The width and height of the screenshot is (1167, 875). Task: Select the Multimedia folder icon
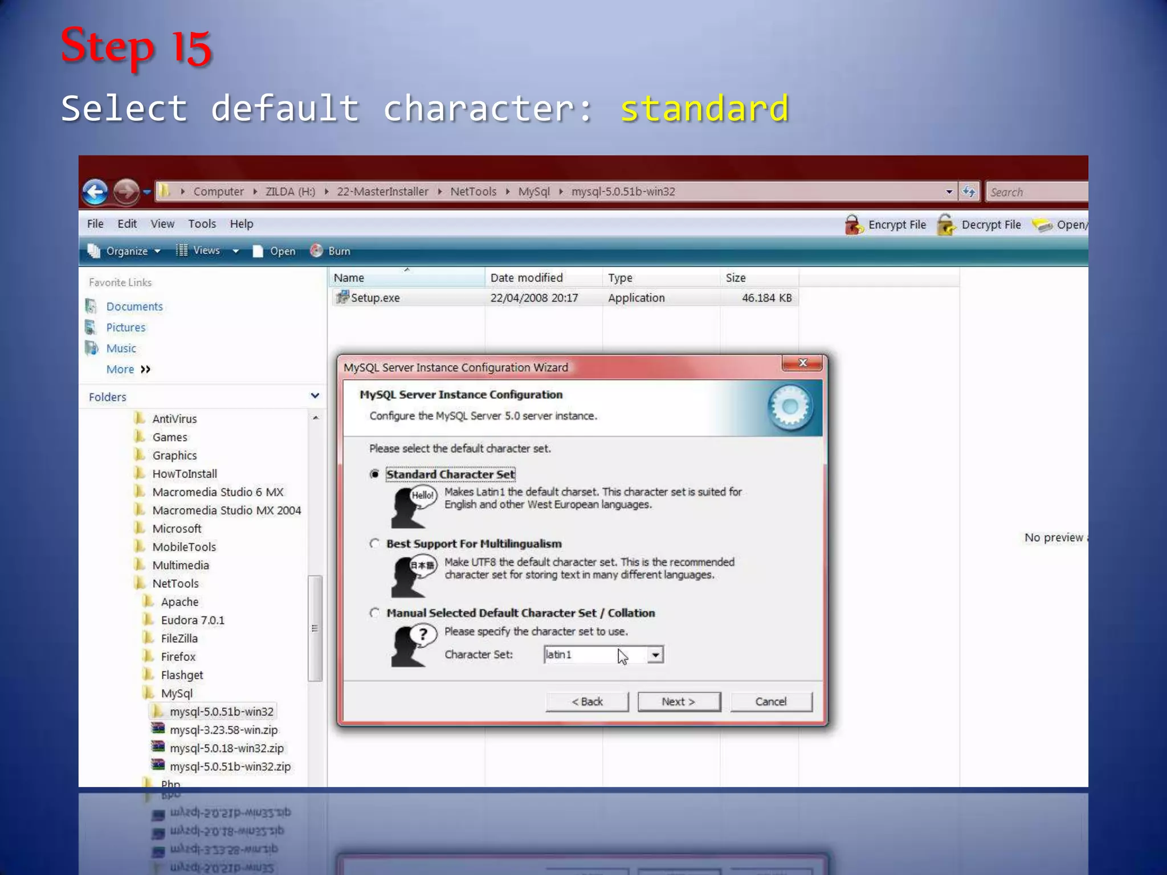click(139, 565)
